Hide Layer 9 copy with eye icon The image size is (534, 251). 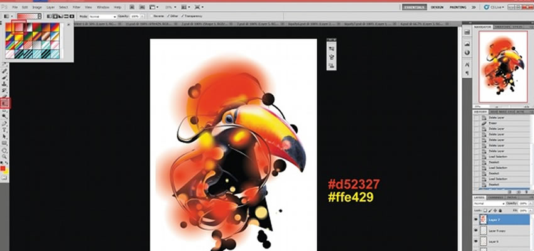[476, 230]
